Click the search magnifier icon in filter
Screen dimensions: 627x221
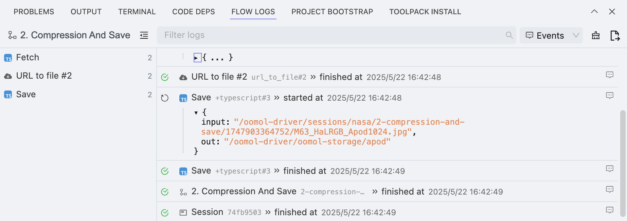509,35
